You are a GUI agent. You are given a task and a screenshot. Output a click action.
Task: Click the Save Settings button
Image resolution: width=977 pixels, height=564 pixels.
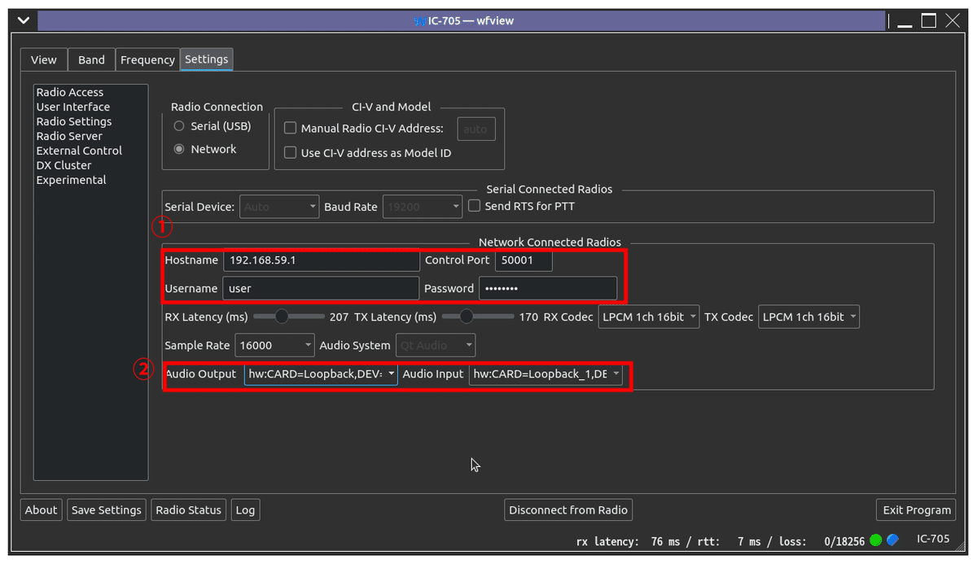tap(106, 509)
